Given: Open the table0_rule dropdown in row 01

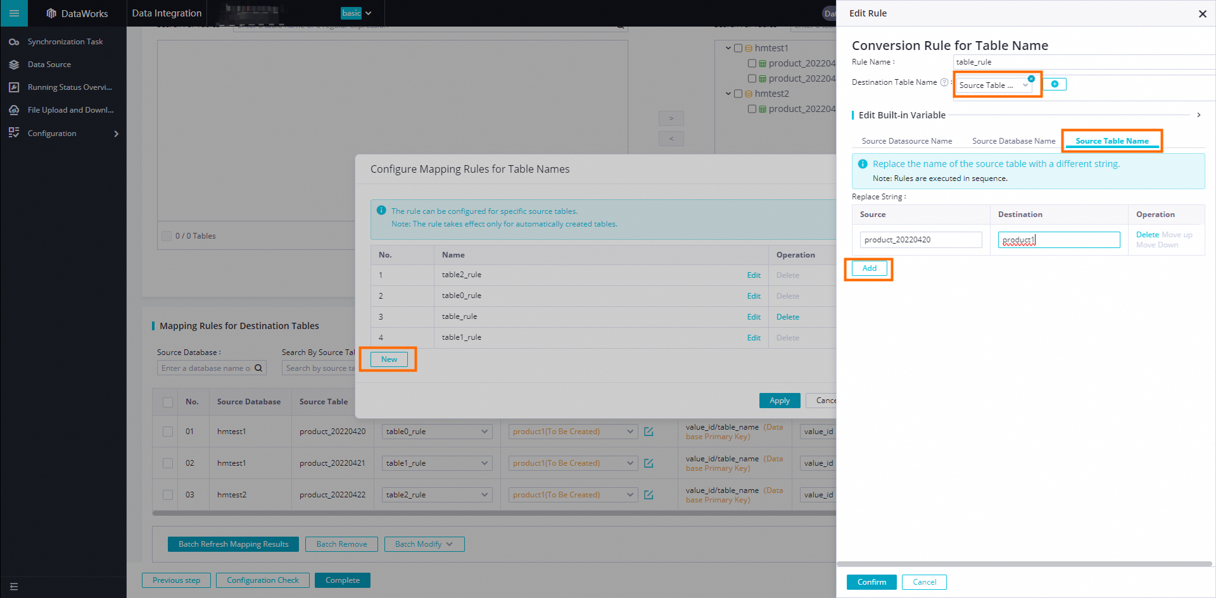Looking at the screenshot, I should pyautogui.click(x=437, y=432).
